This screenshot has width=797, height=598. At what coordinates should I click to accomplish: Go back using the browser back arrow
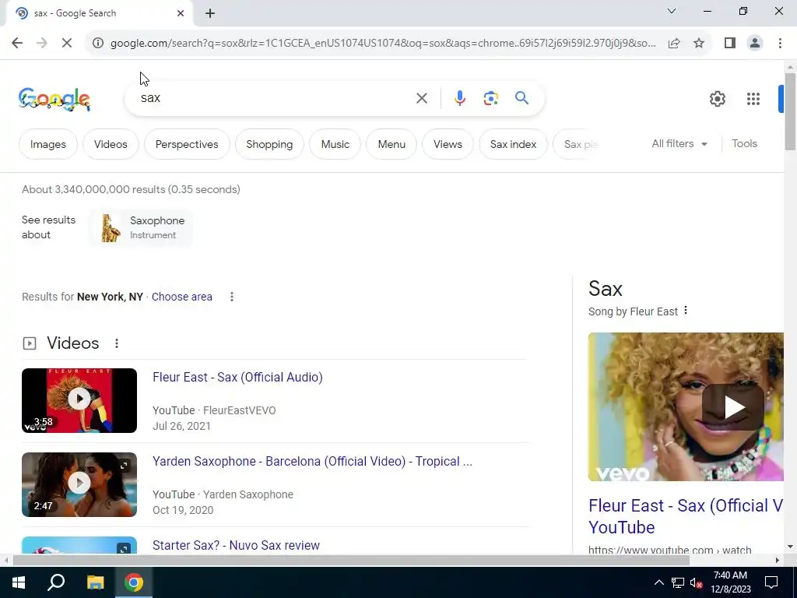pos(17,44)
